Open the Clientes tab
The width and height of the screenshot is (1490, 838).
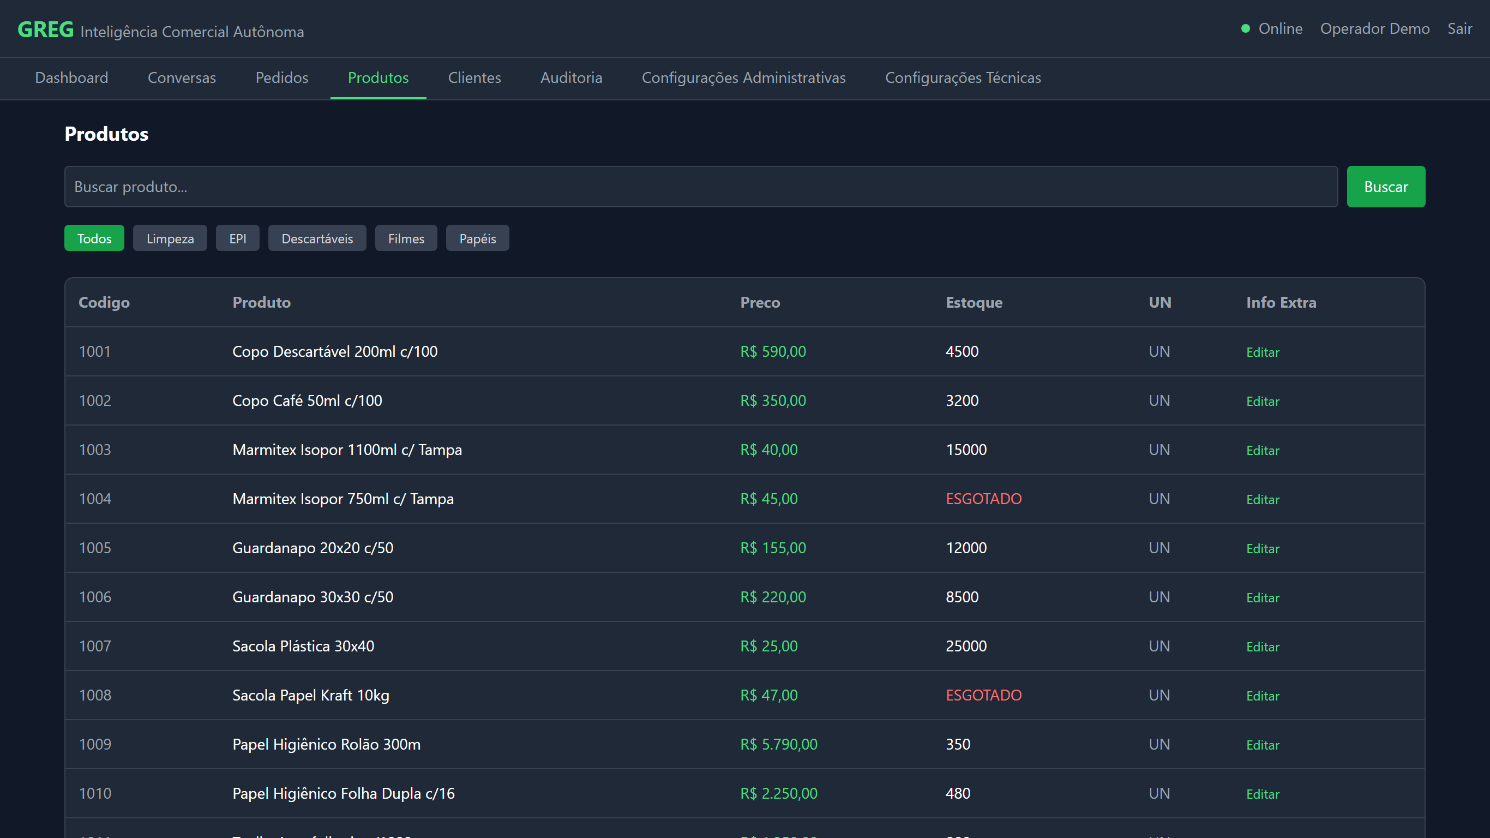pos(474,77)
